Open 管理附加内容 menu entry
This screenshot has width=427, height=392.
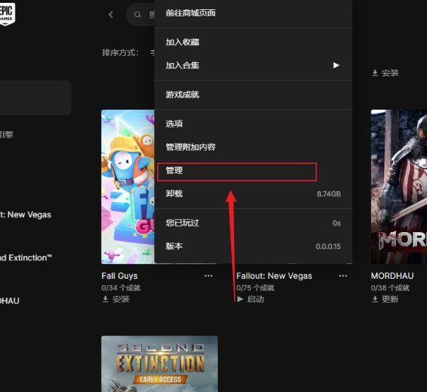click(253, 147)
